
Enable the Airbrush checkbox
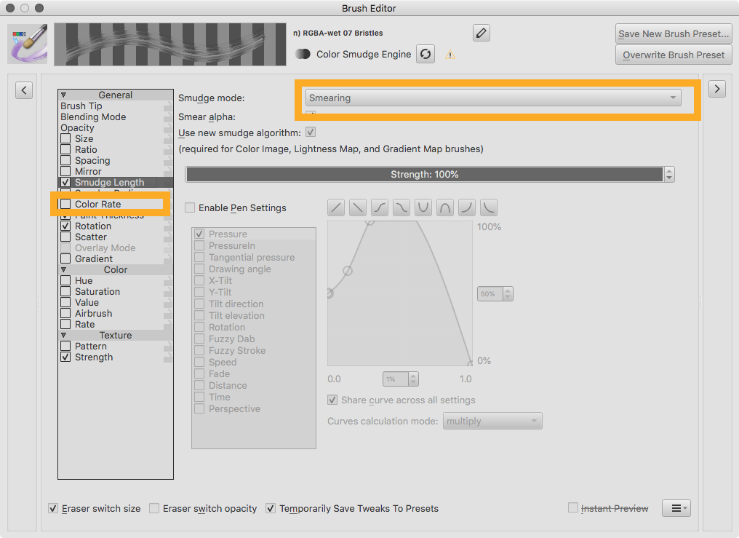pyautogui.click(x=65, y=313)
